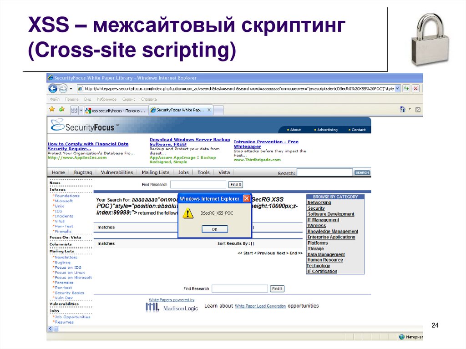Click the Home page icon in toolbar

(x=403, y=109)
